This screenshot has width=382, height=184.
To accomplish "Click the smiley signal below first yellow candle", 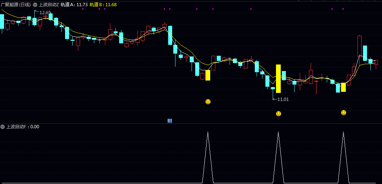I will pyautogui.click(x=208, y=102).
